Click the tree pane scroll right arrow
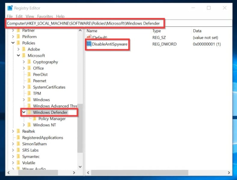 [74, 172]
